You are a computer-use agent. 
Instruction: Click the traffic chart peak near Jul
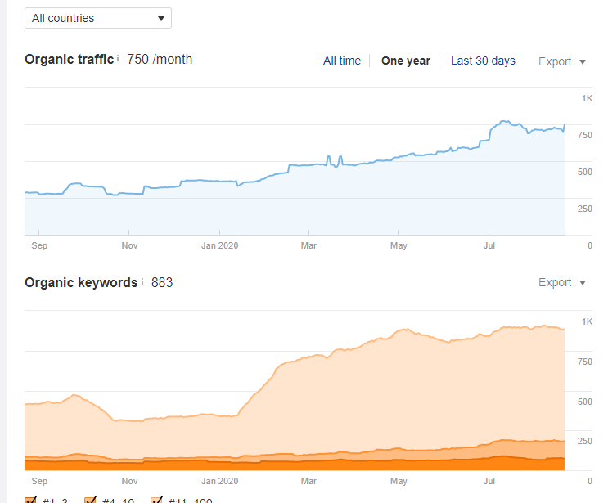click(x=504, y=122)
